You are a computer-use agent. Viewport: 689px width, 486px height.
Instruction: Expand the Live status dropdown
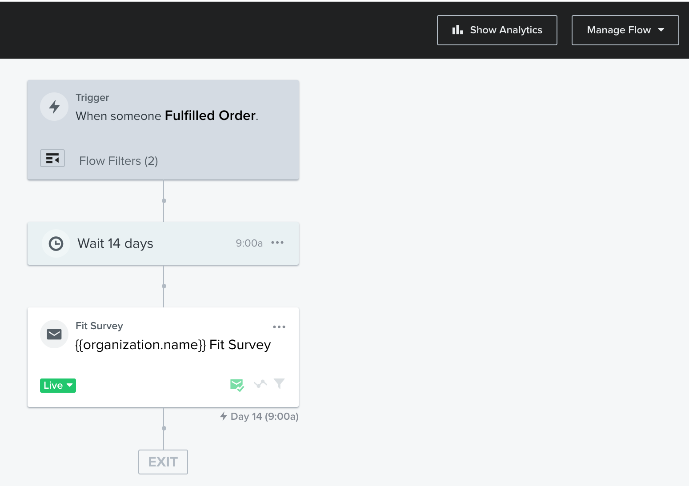(58, 386)
